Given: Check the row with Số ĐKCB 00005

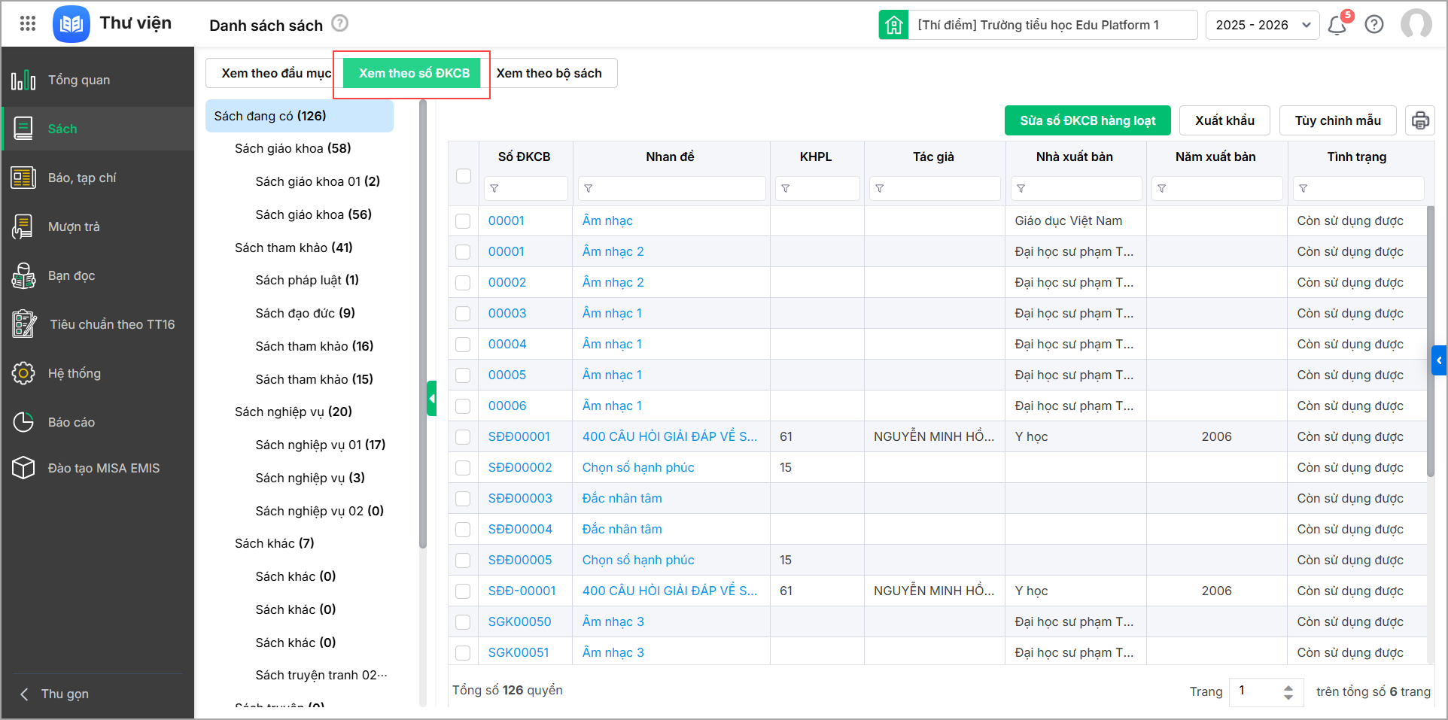Looking at the screenshot, I should tap(463, 375).
